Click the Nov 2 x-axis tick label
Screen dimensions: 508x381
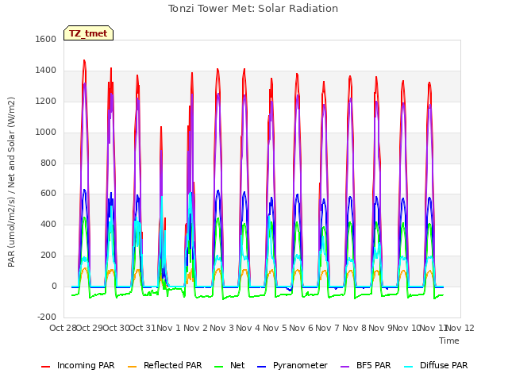point(195,328)
